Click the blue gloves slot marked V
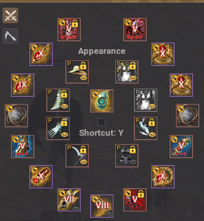The image size is (204, 221). click(181, 146)
